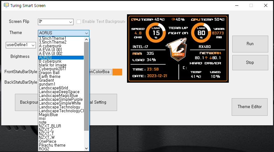Click the Background button
Image resolution: width=274 pixels, height=152 pixels.
(x=26, y=102)
